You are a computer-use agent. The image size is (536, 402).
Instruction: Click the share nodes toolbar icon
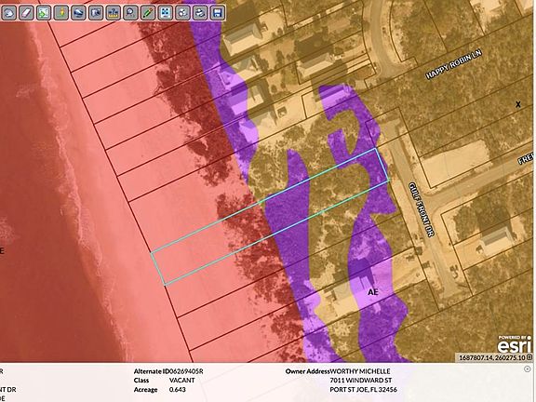click(183, 13)
